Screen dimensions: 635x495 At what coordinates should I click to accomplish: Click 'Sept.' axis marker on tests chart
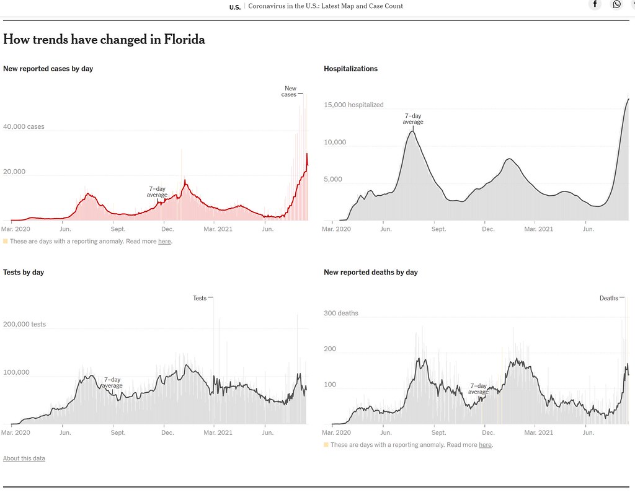(118, 432)
